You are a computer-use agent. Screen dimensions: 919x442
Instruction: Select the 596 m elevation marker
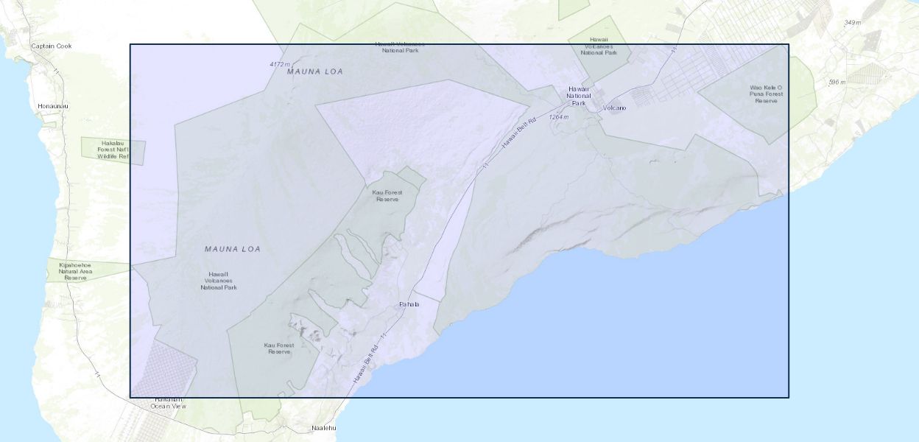tap(837, 82)
